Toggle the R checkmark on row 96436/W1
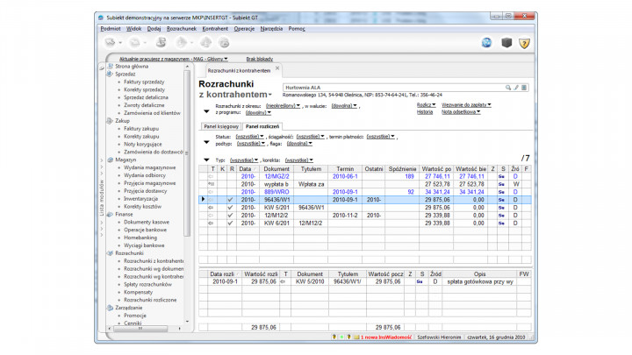Viewport: 632px width, 355px height. tap(230, 200)
